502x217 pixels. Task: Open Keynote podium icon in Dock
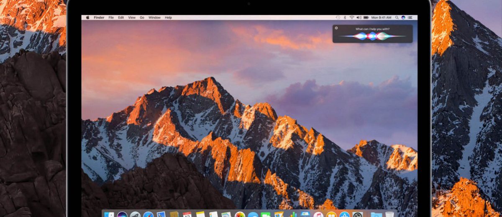[305, 214]
